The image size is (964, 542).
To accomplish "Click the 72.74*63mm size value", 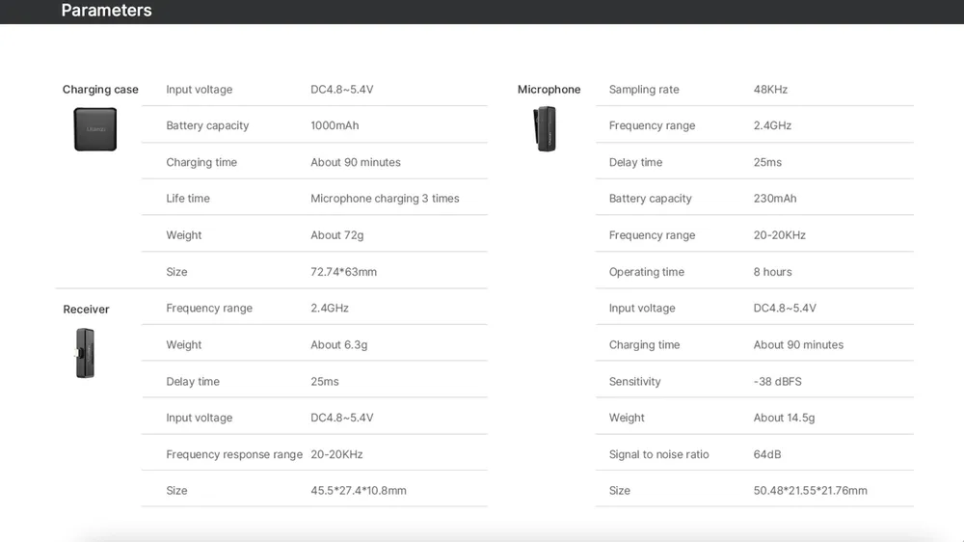I will pyautogui.click(x=343, y=272).
